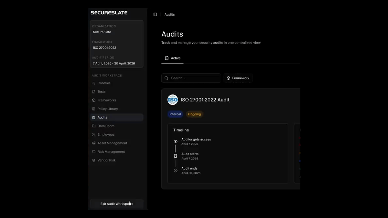Click the Audits breadcrumb in header
The width and height of the screenshot is (388, 218).
169,15
